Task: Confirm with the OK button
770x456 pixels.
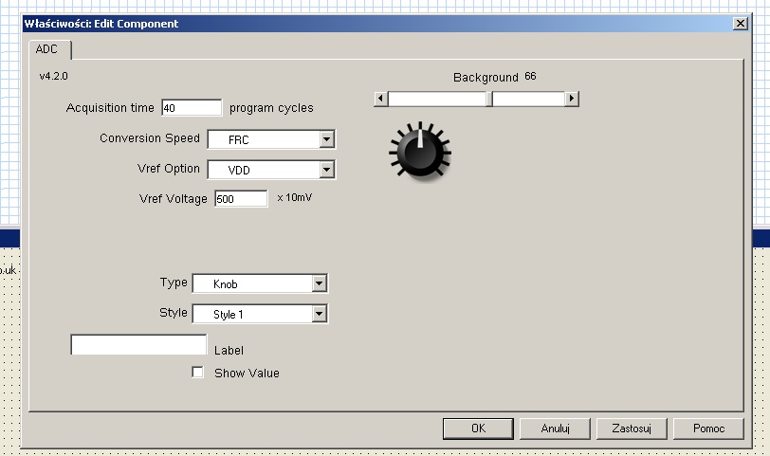Action: (478, 429)
